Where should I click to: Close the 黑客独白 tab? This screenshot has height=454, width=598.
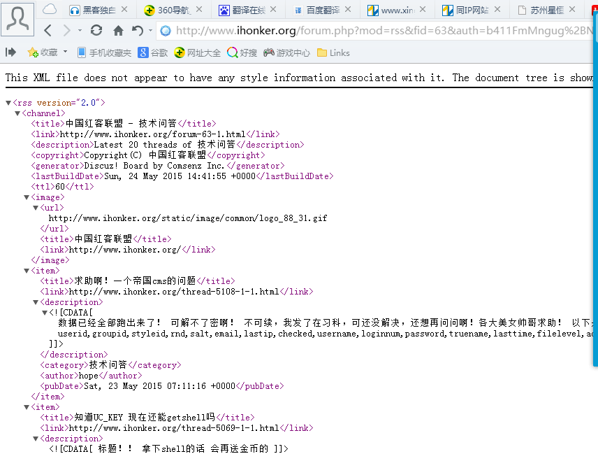[x=124, y=10]
